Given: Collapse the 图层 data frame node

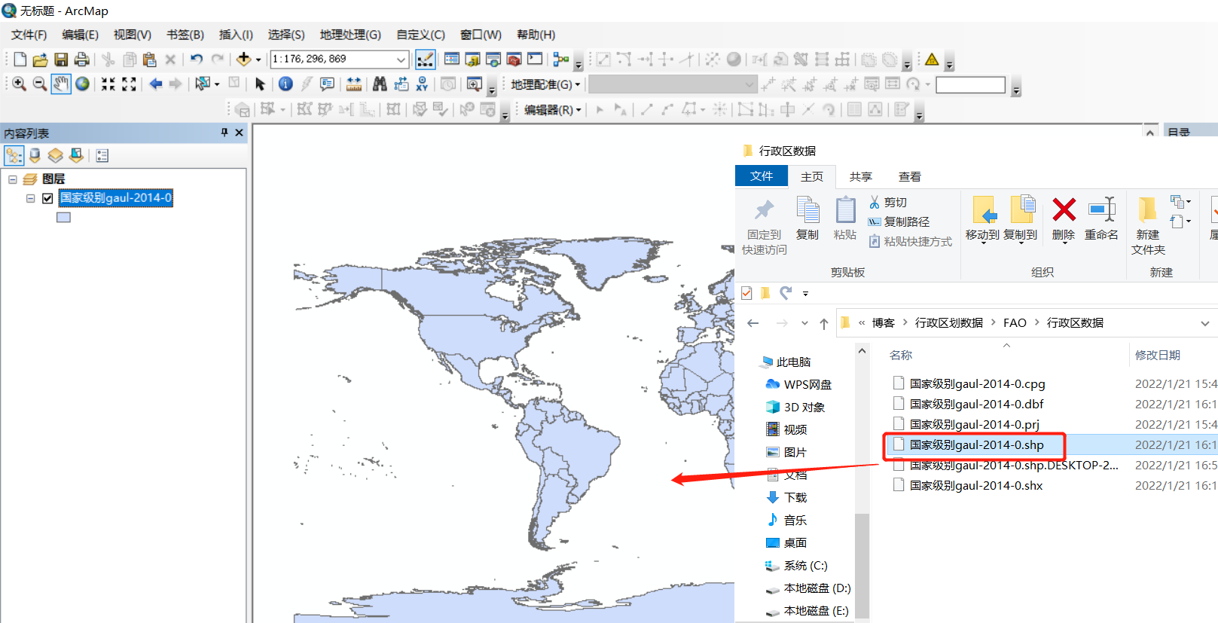Looking at the screenshot, I should click(x=13, y=179).
